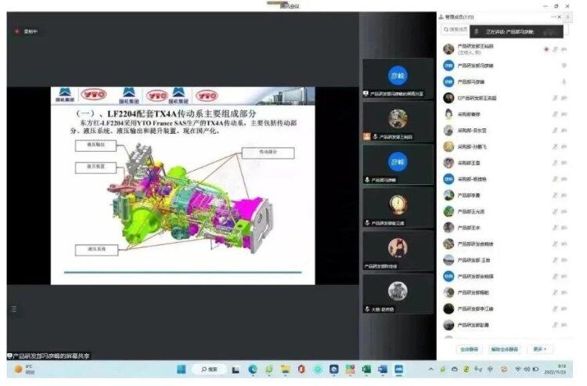This screenshot has width=587, height=386.
Task: Click OneDrive cloud icon in system tray
Action: pos(455,369)
